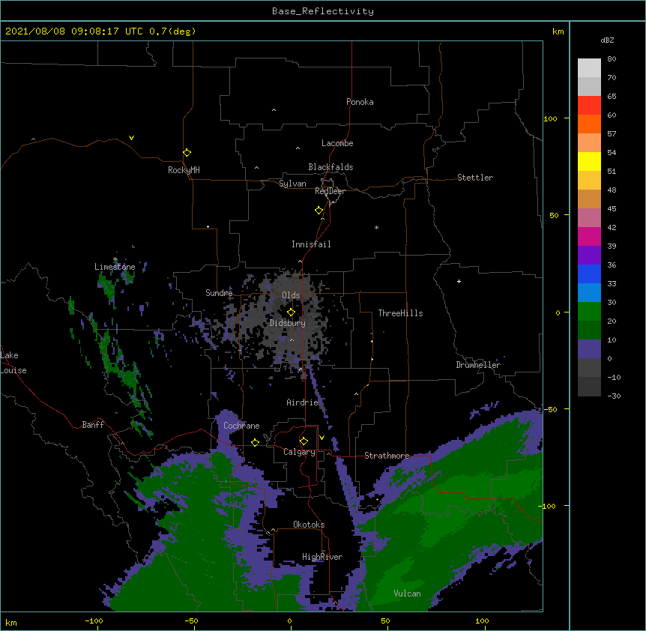The height and width of the screenshot is (631, 646).
Task: Pick the purple 39-36 dBZ legend swatch
Action: tap(589, 256)
